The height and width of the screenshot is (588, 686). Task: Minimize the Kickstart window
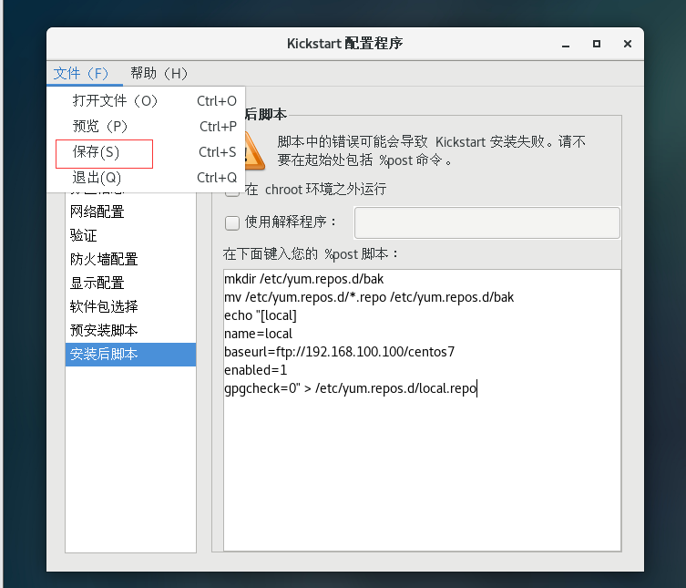point(566,44)
